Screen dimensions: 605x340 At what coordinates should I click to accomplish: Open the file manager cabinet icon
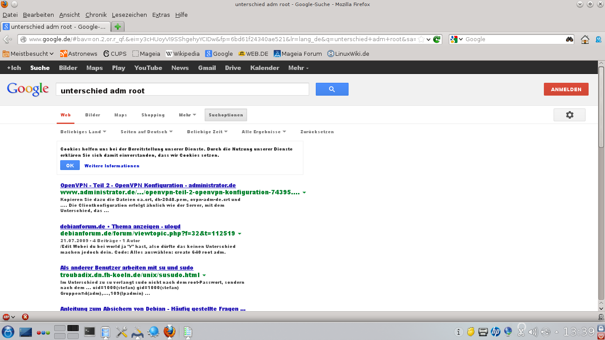105,332
